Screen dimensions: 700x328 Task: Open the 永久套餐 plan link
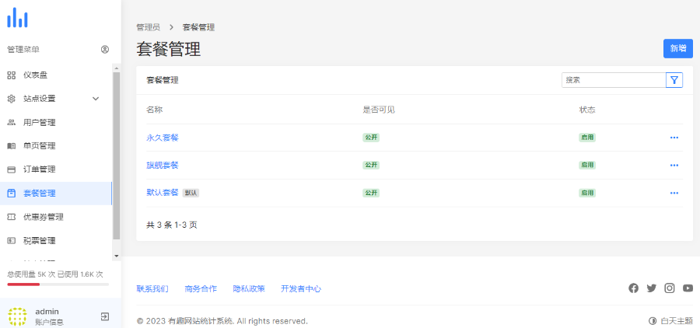[x=163, y=138]
